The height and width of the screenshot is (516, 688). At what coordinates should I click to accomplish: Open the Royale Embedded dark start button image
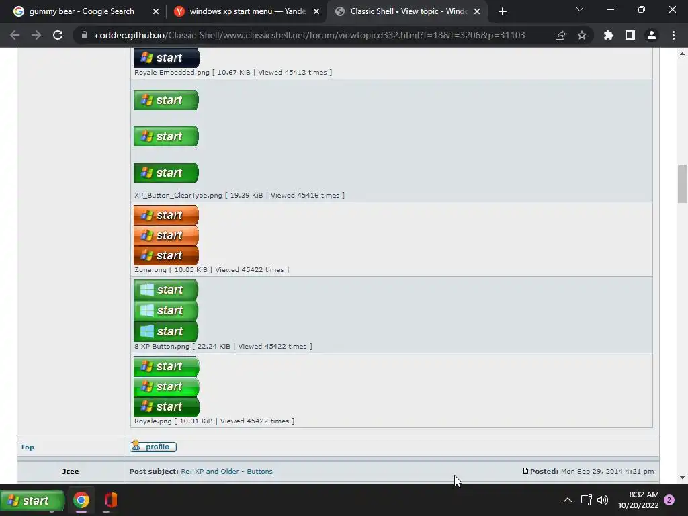tap(167, 58)
